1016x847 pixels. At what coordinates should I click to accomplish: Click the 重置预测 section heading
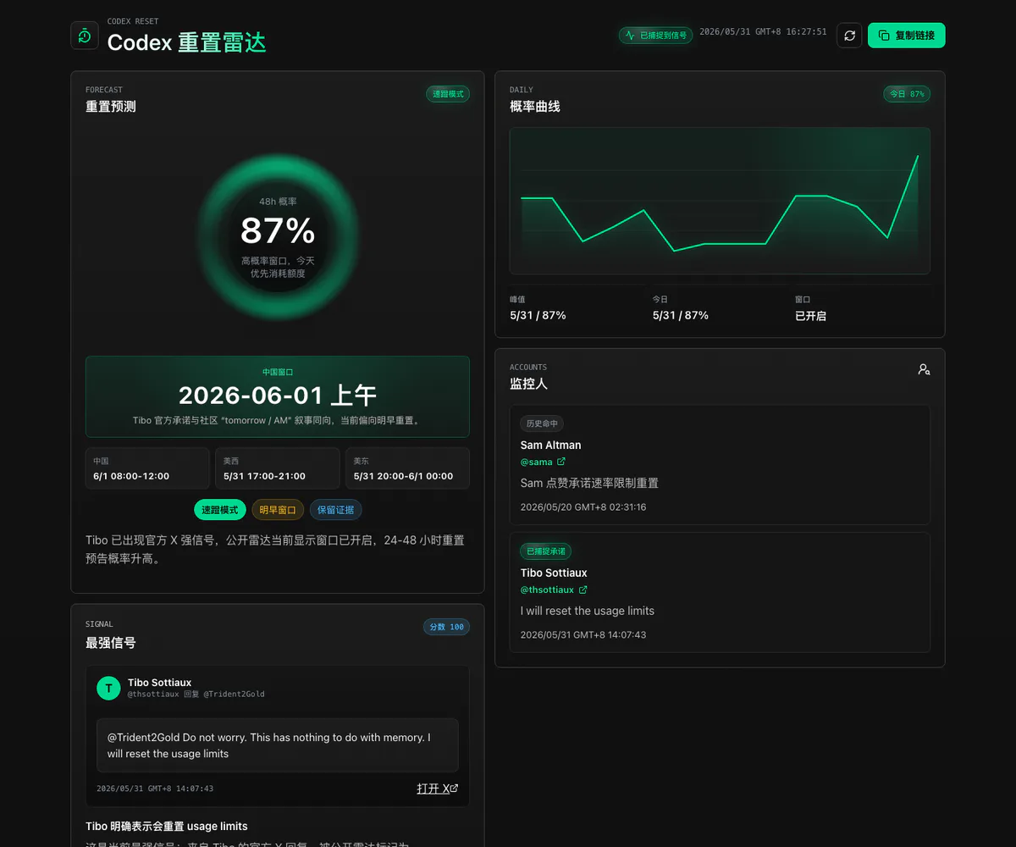(111, 107)
